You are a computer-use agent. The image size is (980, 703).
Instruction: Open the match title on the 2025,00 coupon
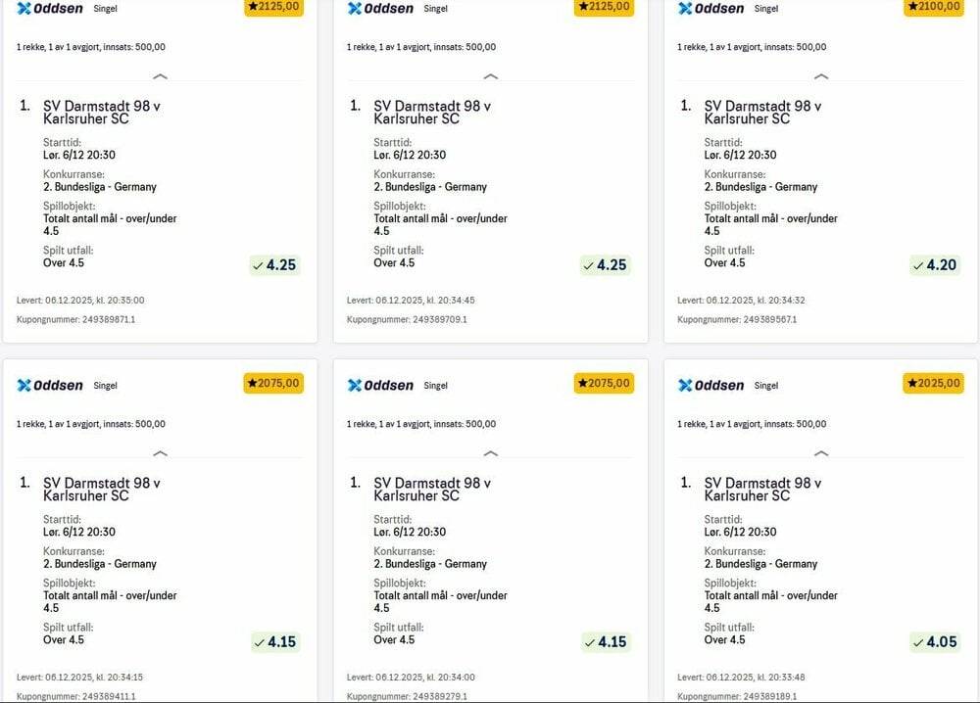pyautogui.click(x=762, y=490)
